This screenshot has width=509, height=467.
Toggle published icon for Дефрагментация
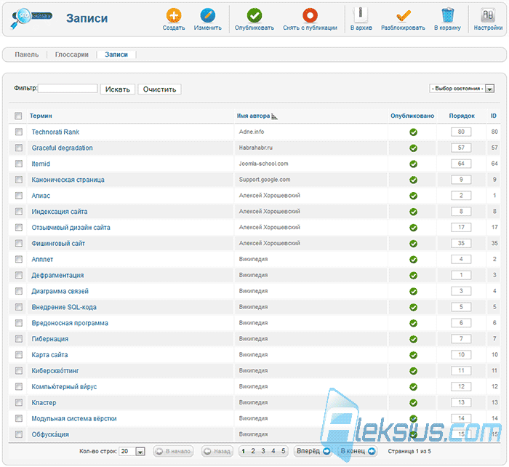pyautogui.click(x=413, y=276)
